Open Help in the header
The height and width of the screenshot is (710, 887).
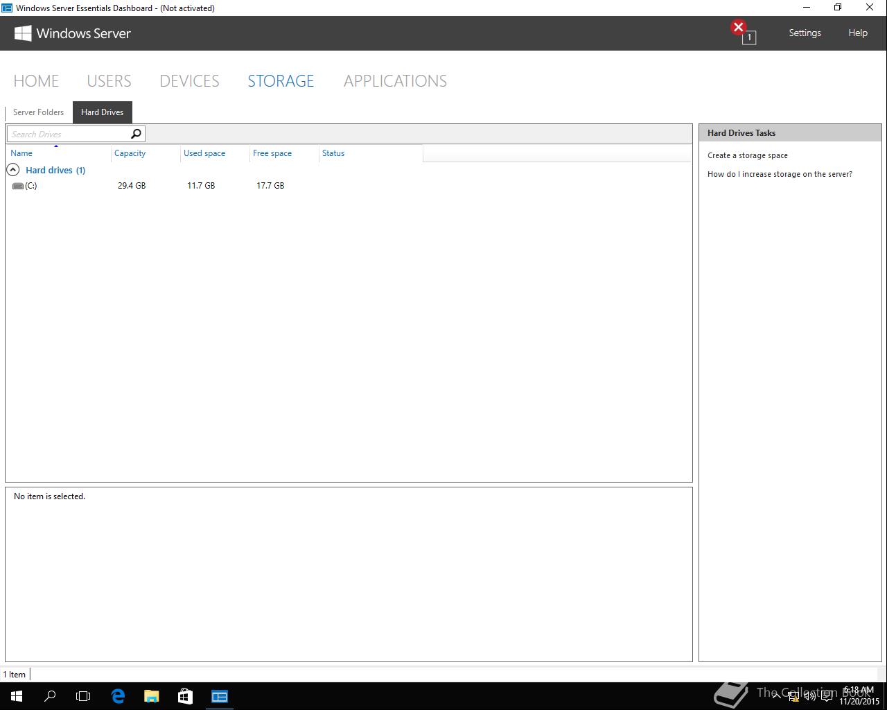pyautogui.click(x=858, y=33)
